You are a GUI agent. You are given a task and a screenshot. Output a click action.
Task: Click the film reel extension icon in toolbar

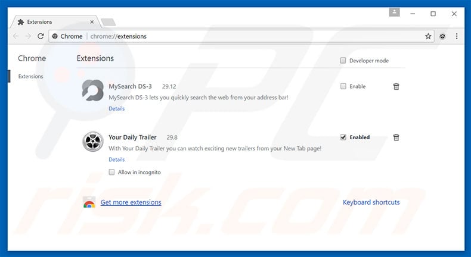click(442, 36)
